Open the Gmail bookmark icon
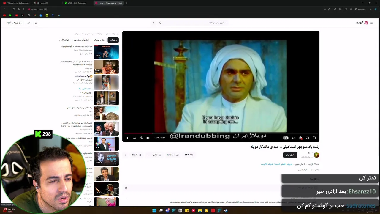This screenshot has width=380, height=214. click(35, 15)
